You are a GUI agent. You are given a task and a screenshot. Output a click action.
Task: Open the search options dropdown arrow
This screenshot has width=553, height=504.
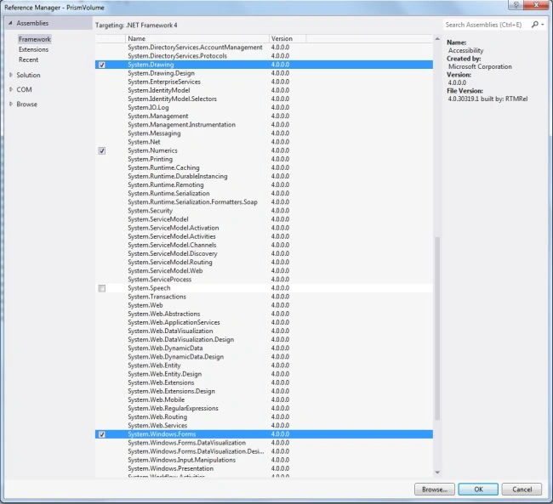click(x=543, y=25)
